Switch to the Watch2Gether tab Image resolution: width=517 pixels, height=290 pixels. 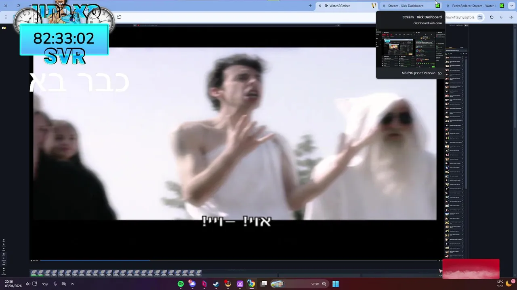point(347,6)
